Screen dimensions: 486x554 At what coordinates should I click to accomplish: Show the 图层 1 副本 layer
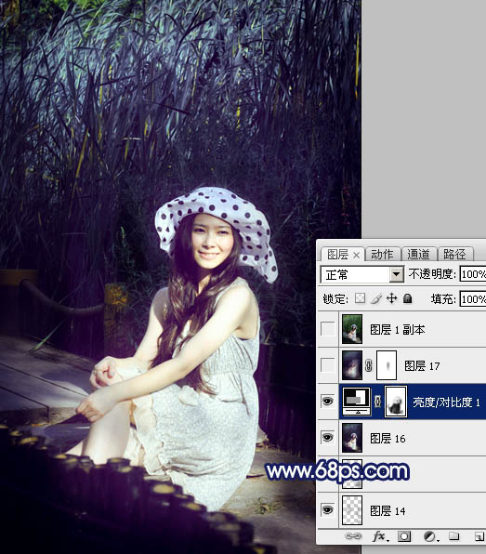pos(327,329)
